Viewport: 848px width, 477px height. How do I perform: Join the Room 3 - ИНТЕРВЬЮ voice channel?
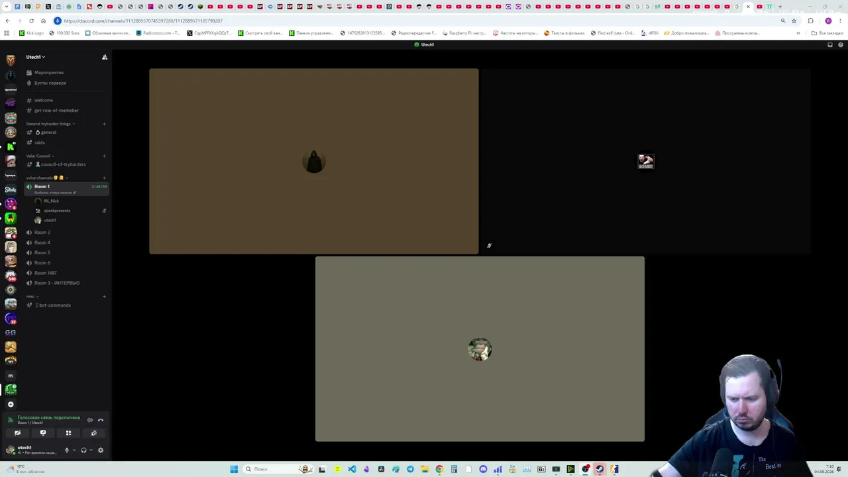(57, 283)
